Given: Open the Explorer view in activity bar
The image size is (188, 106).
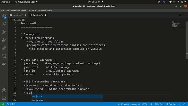Looking at the screenshot, I should 4,16.
